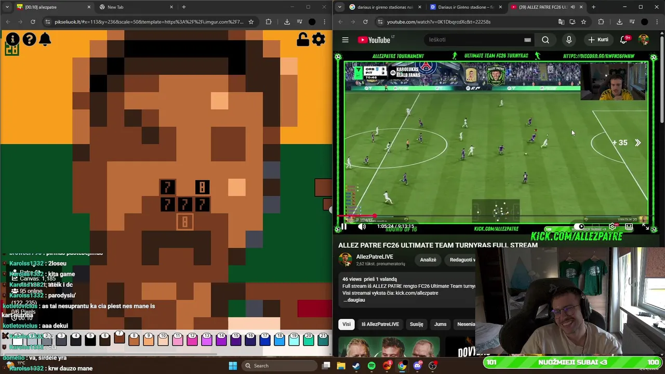Open Chrome from the taskbar
The height and width of the screenshot is (374, 665).
pos(402,366)
